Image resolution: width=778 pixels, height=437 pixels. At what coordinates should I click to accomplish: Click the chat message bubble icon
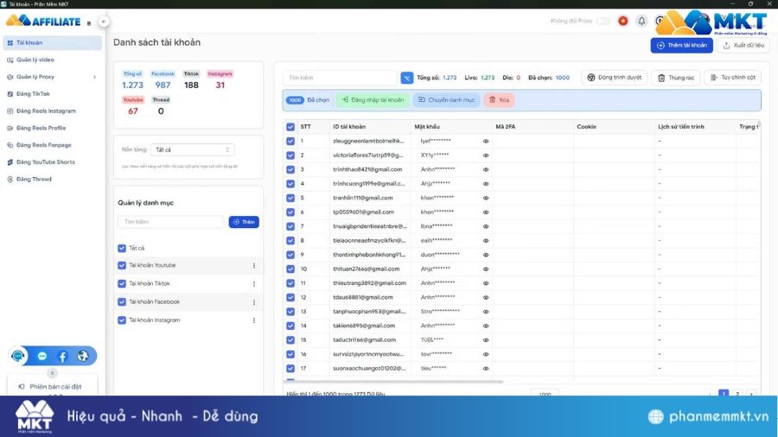42,356
